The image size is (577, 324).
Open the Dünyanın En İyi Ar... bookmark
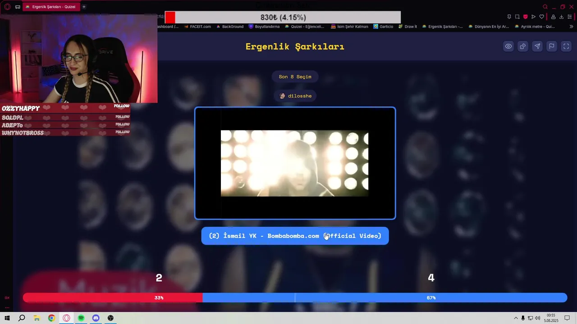click(489, 27)
